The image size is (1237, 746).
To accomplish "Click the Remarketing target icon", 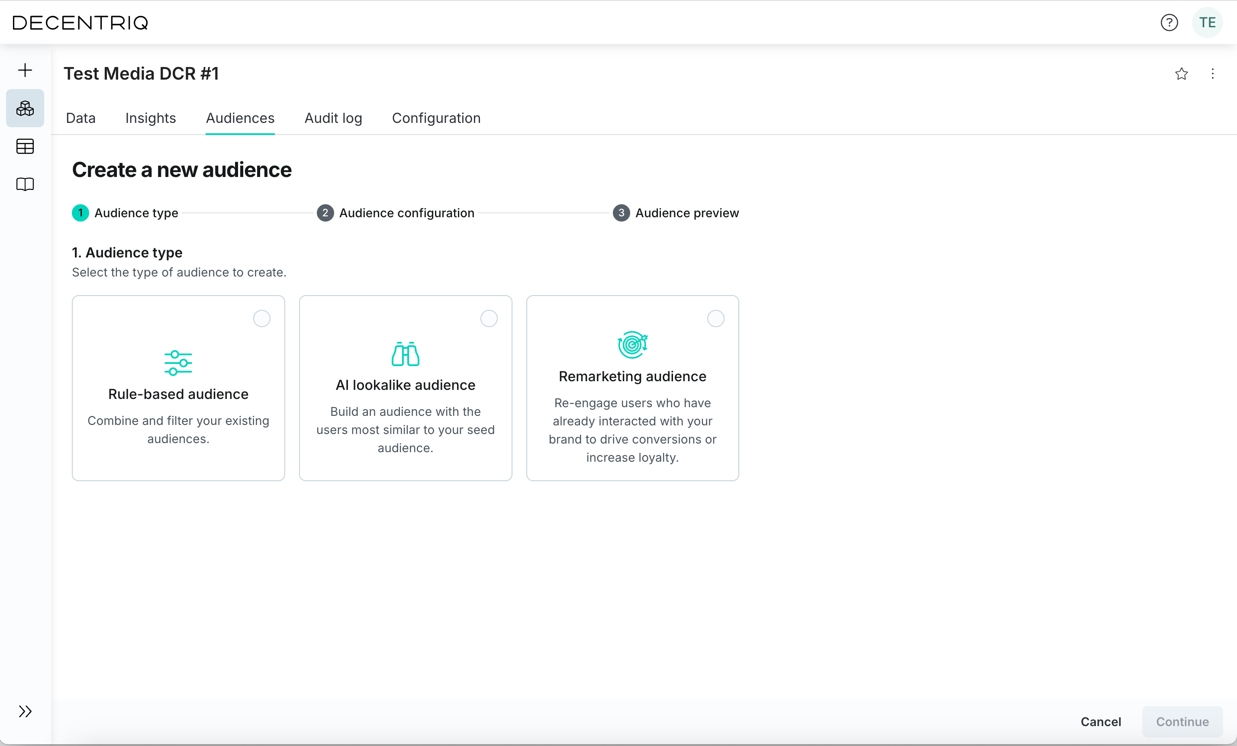I will pyautogui.click(x=632, y=345).
